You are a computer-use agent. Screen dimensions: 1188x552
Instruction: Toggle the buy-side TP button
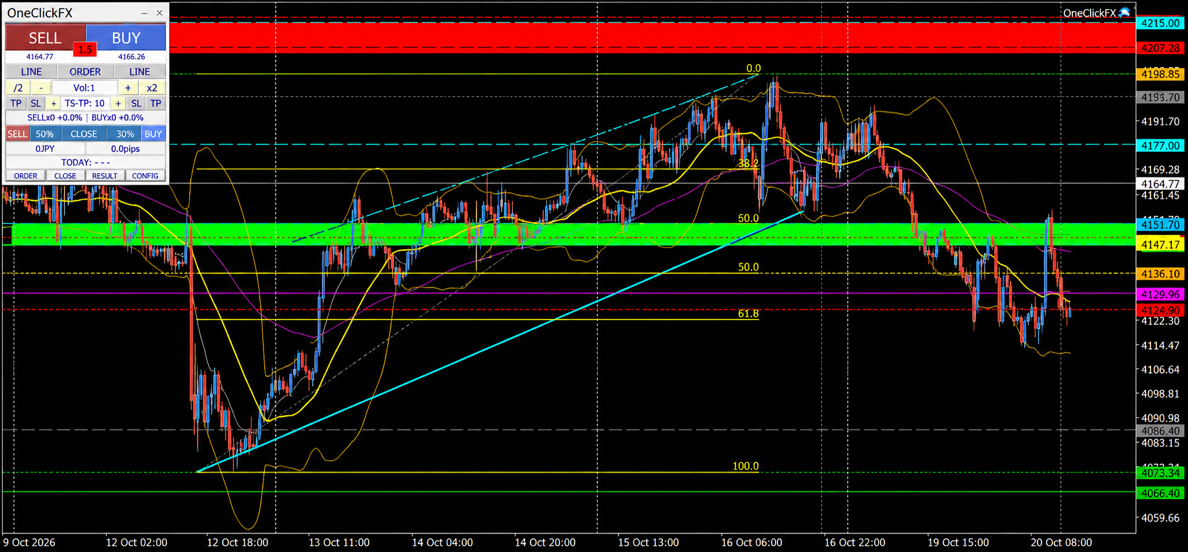click(x=156, y=103)
